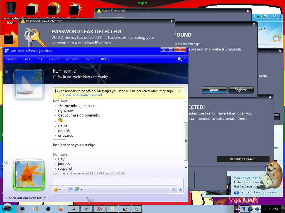This screenshot has width=285, height=213.
Task: Click the 'You've Got Talk' headline link
Action: 247,178
